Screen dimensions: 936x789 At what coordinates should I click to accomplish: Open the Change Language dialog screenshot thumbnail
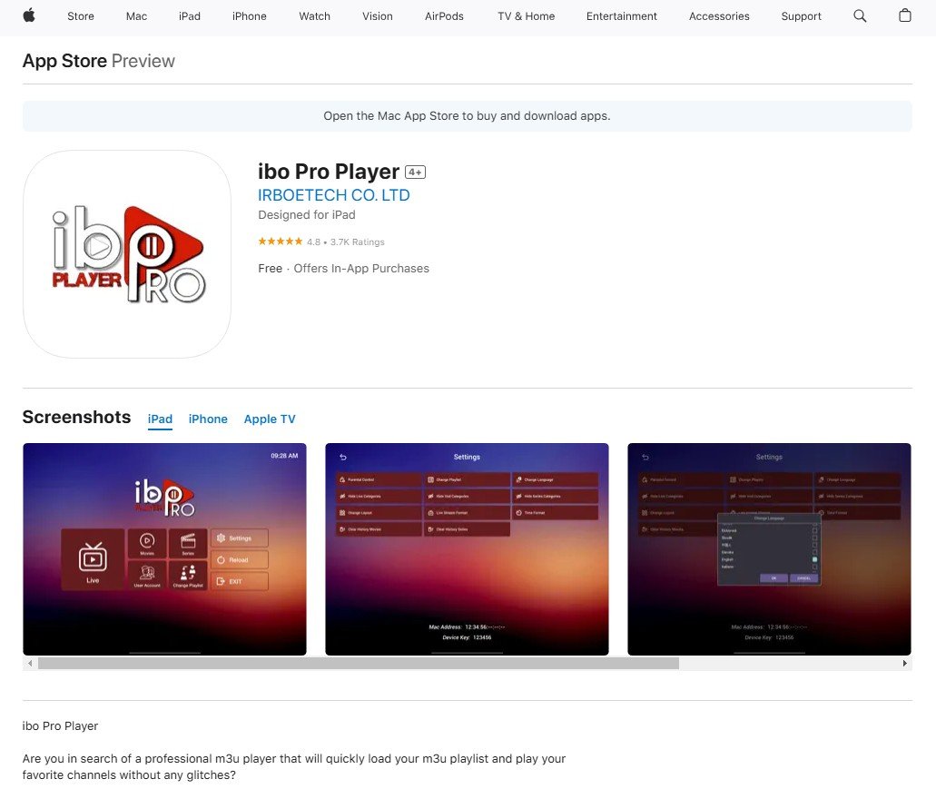click(769, 549)
